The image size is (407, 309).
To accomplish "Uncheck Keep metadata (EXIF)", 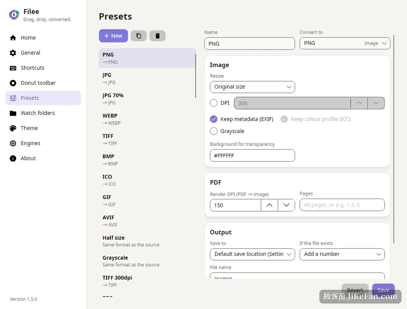I will 214,119.
